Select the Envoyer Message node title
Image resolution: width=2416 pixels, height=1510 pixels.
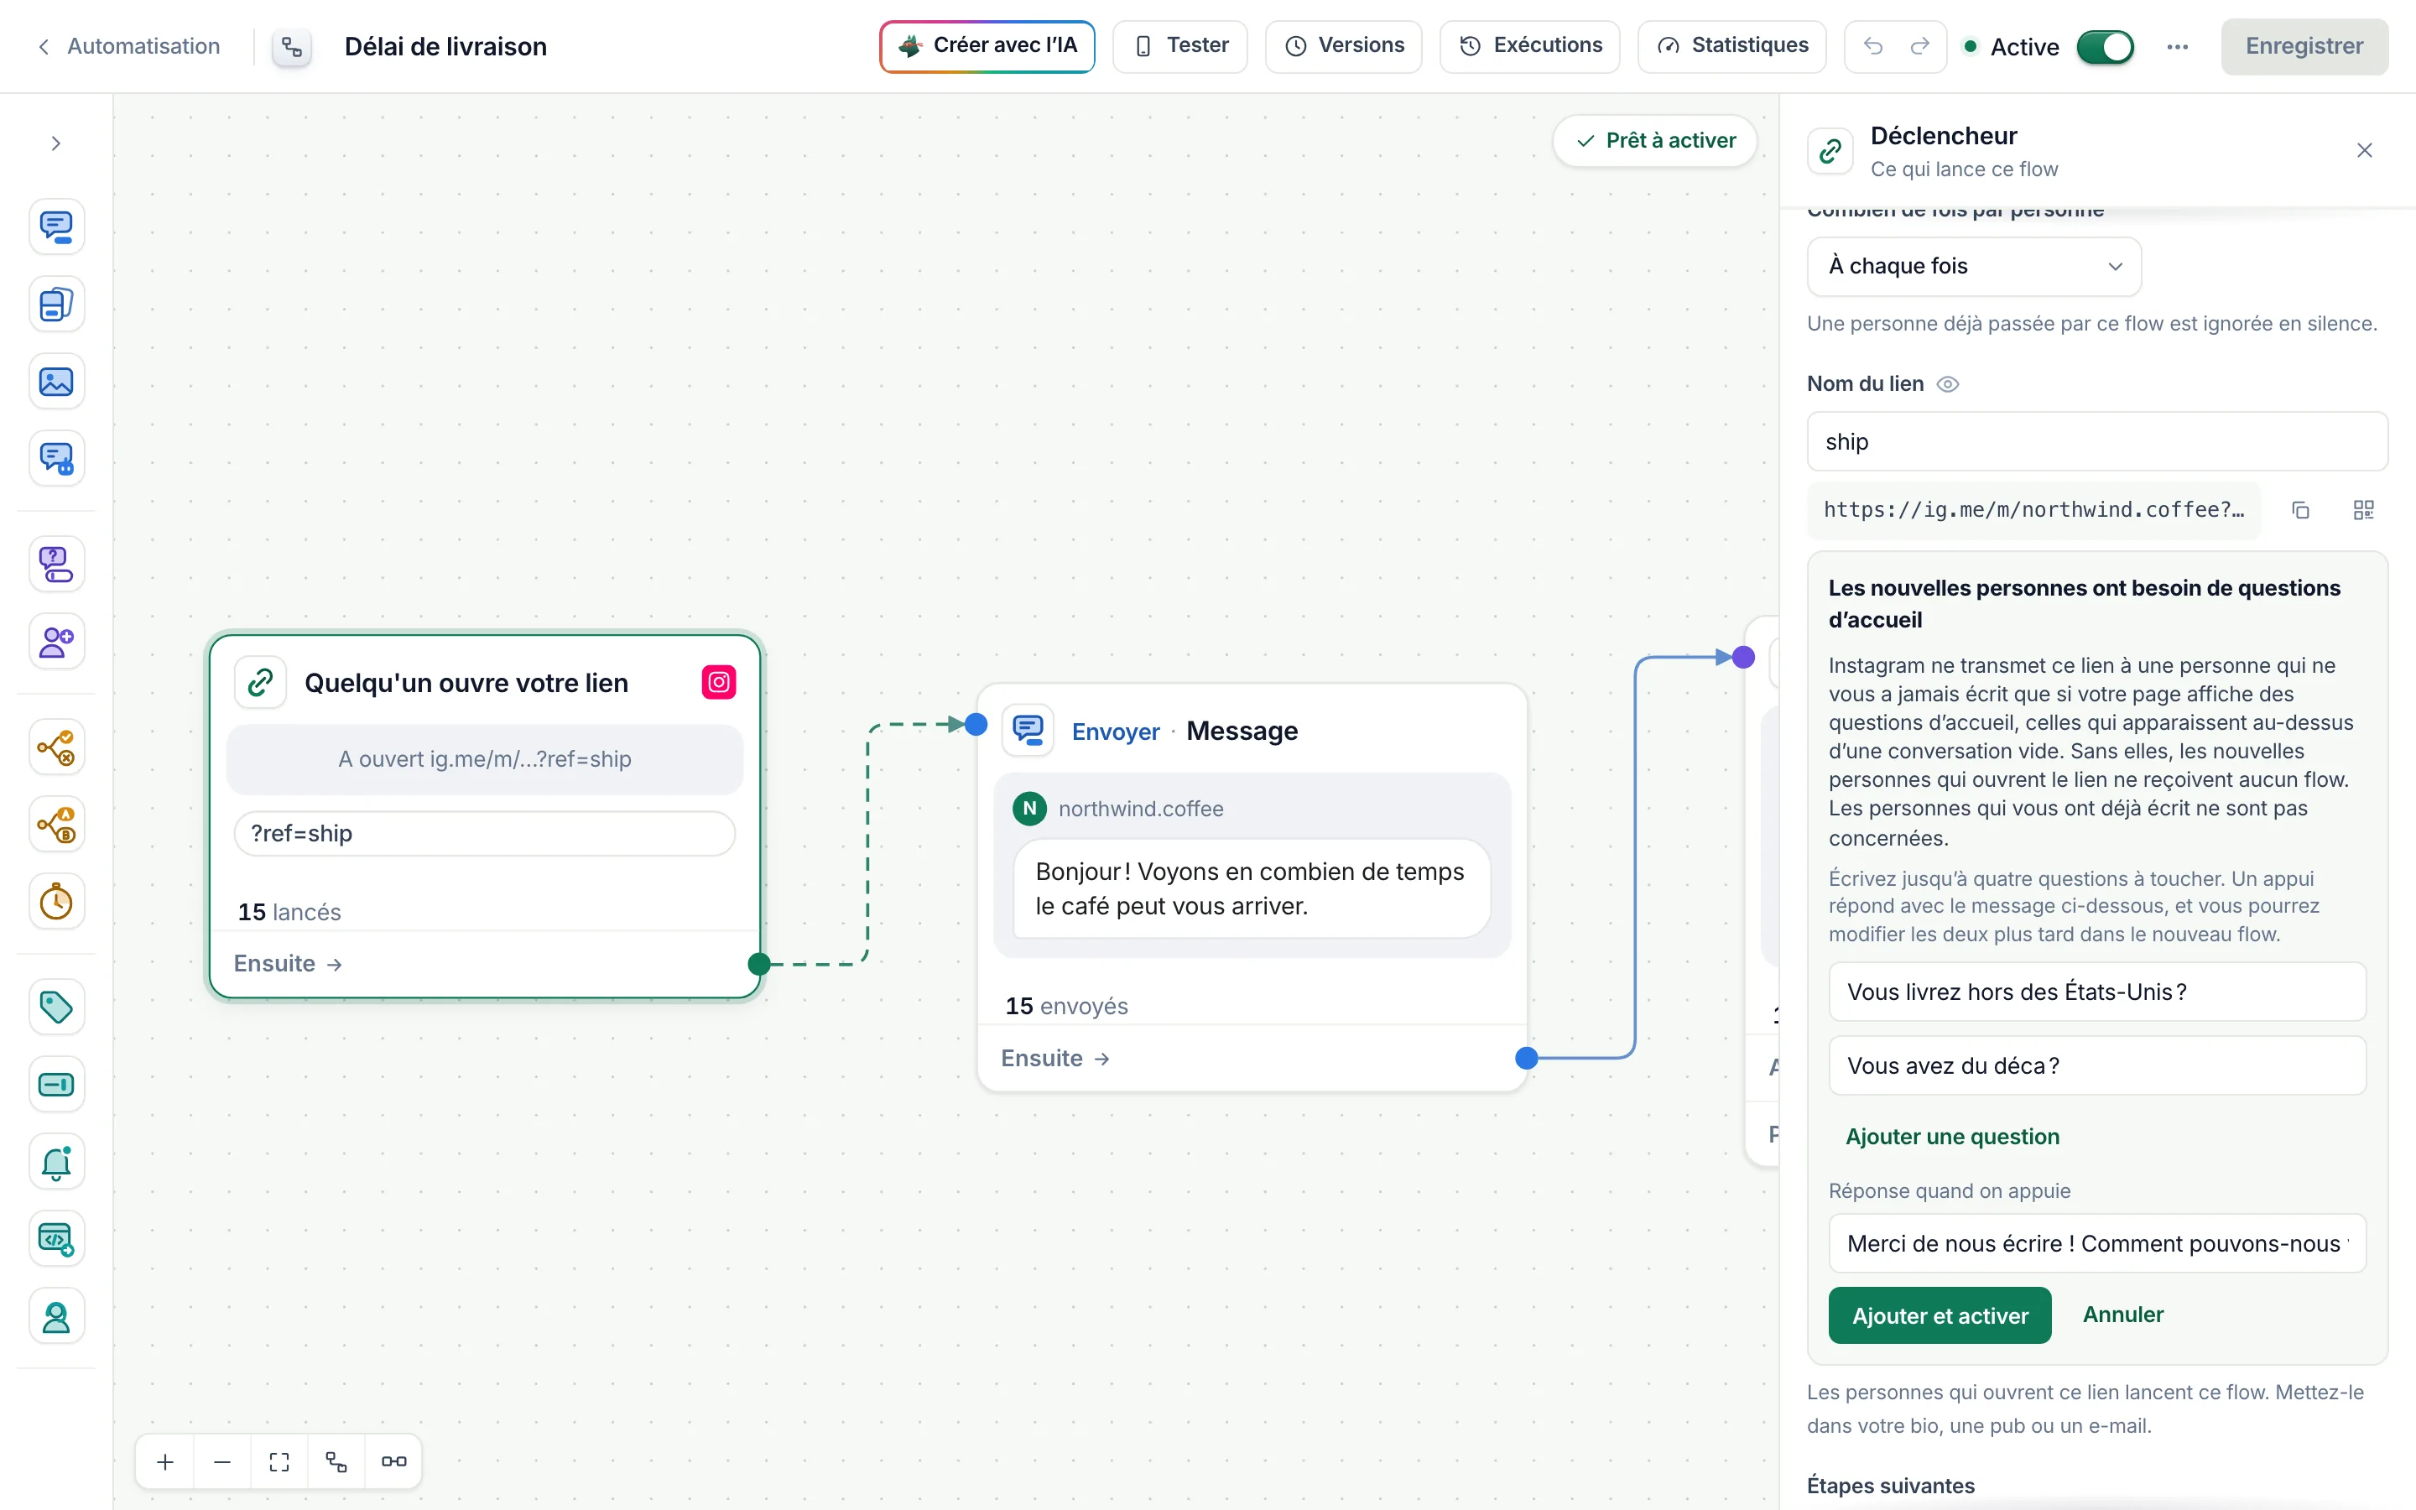pos(1184,731)
